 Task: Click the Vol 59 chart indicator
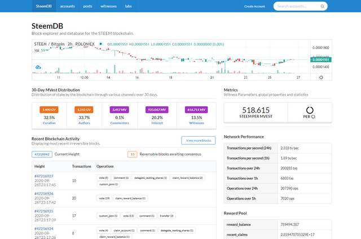point(39,50)
